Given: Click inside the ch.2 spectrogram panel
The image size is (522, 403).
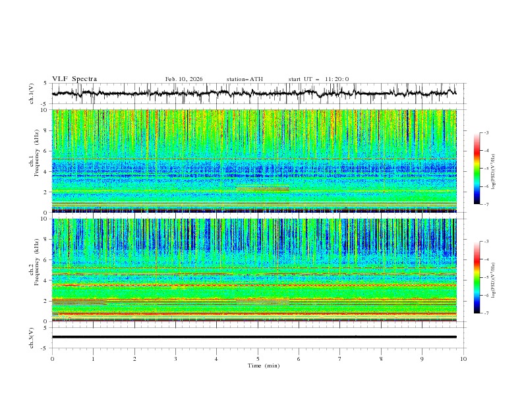Looking at the screenshot, I should pos(254,270).
